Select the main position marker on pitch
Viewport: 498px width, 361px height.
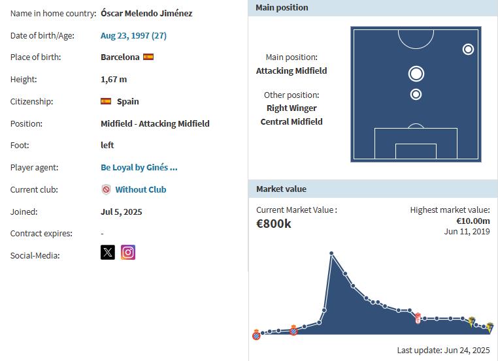tap(416, 73)
